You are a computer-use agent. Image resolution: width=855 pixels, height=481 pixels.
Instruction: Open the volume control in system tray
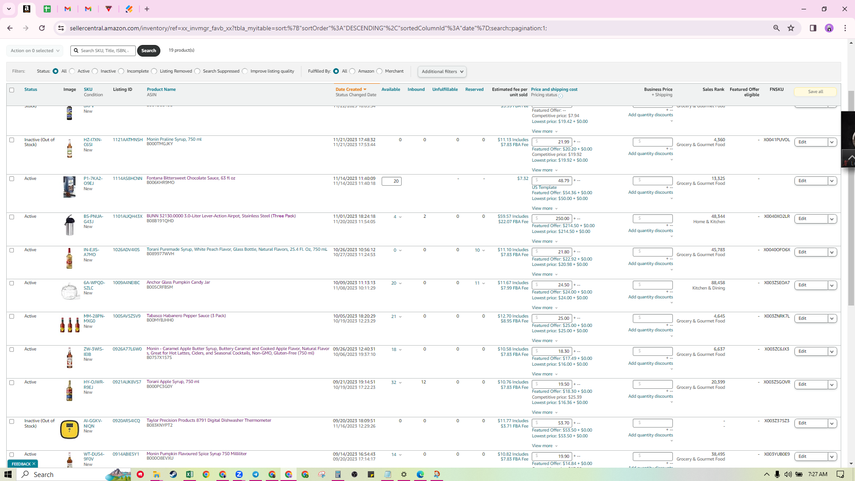pos(788,474)
